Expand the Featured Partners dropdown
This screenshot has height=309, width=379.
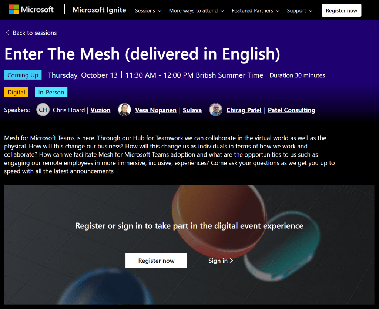pyautogui.click(x=255, y=11)
